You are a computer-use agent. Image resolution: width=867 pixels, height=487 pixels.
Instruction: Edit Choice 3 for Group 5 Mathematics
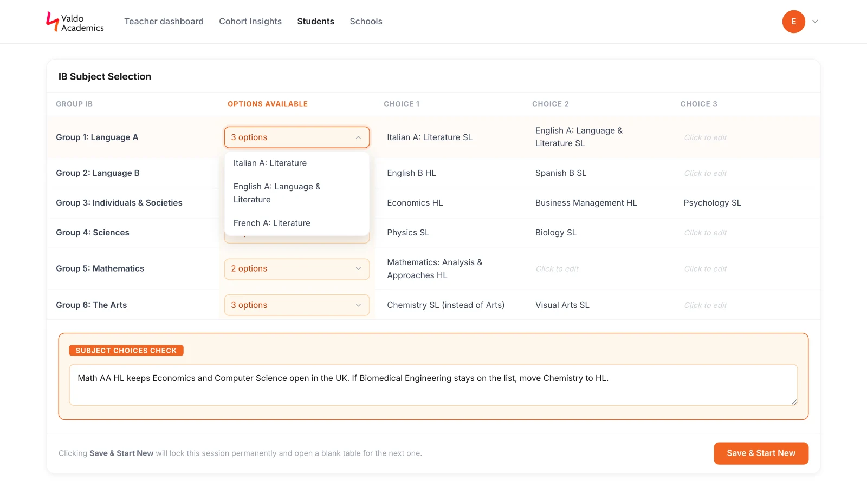pyautogui.click(x=705, y=269)
